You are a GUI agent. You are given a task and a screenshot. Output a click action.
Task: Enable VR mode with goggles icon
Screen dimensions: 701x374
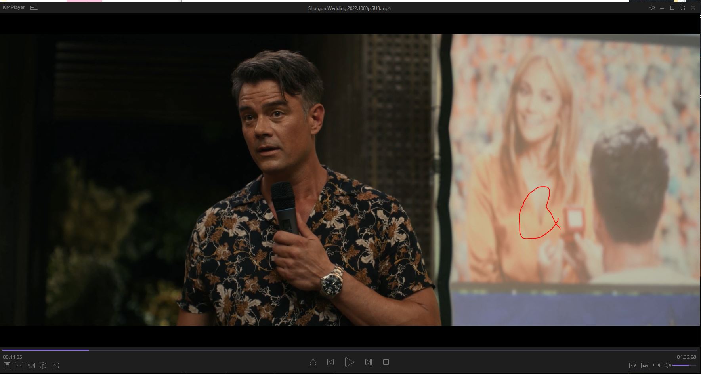coord(31,365)
